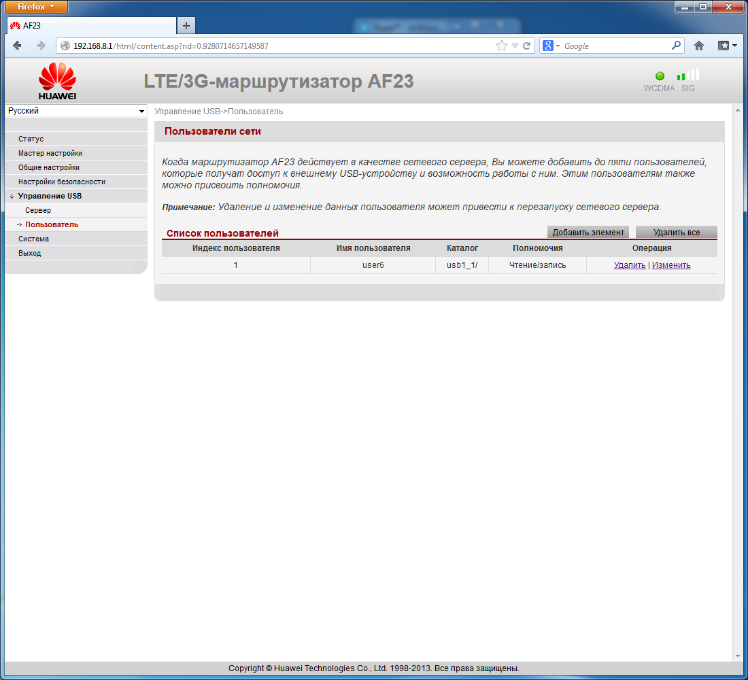Click the Управление USB->Пользователь breadcrumb
This screenshot has height=680, width=748.
tap(218, 112)
